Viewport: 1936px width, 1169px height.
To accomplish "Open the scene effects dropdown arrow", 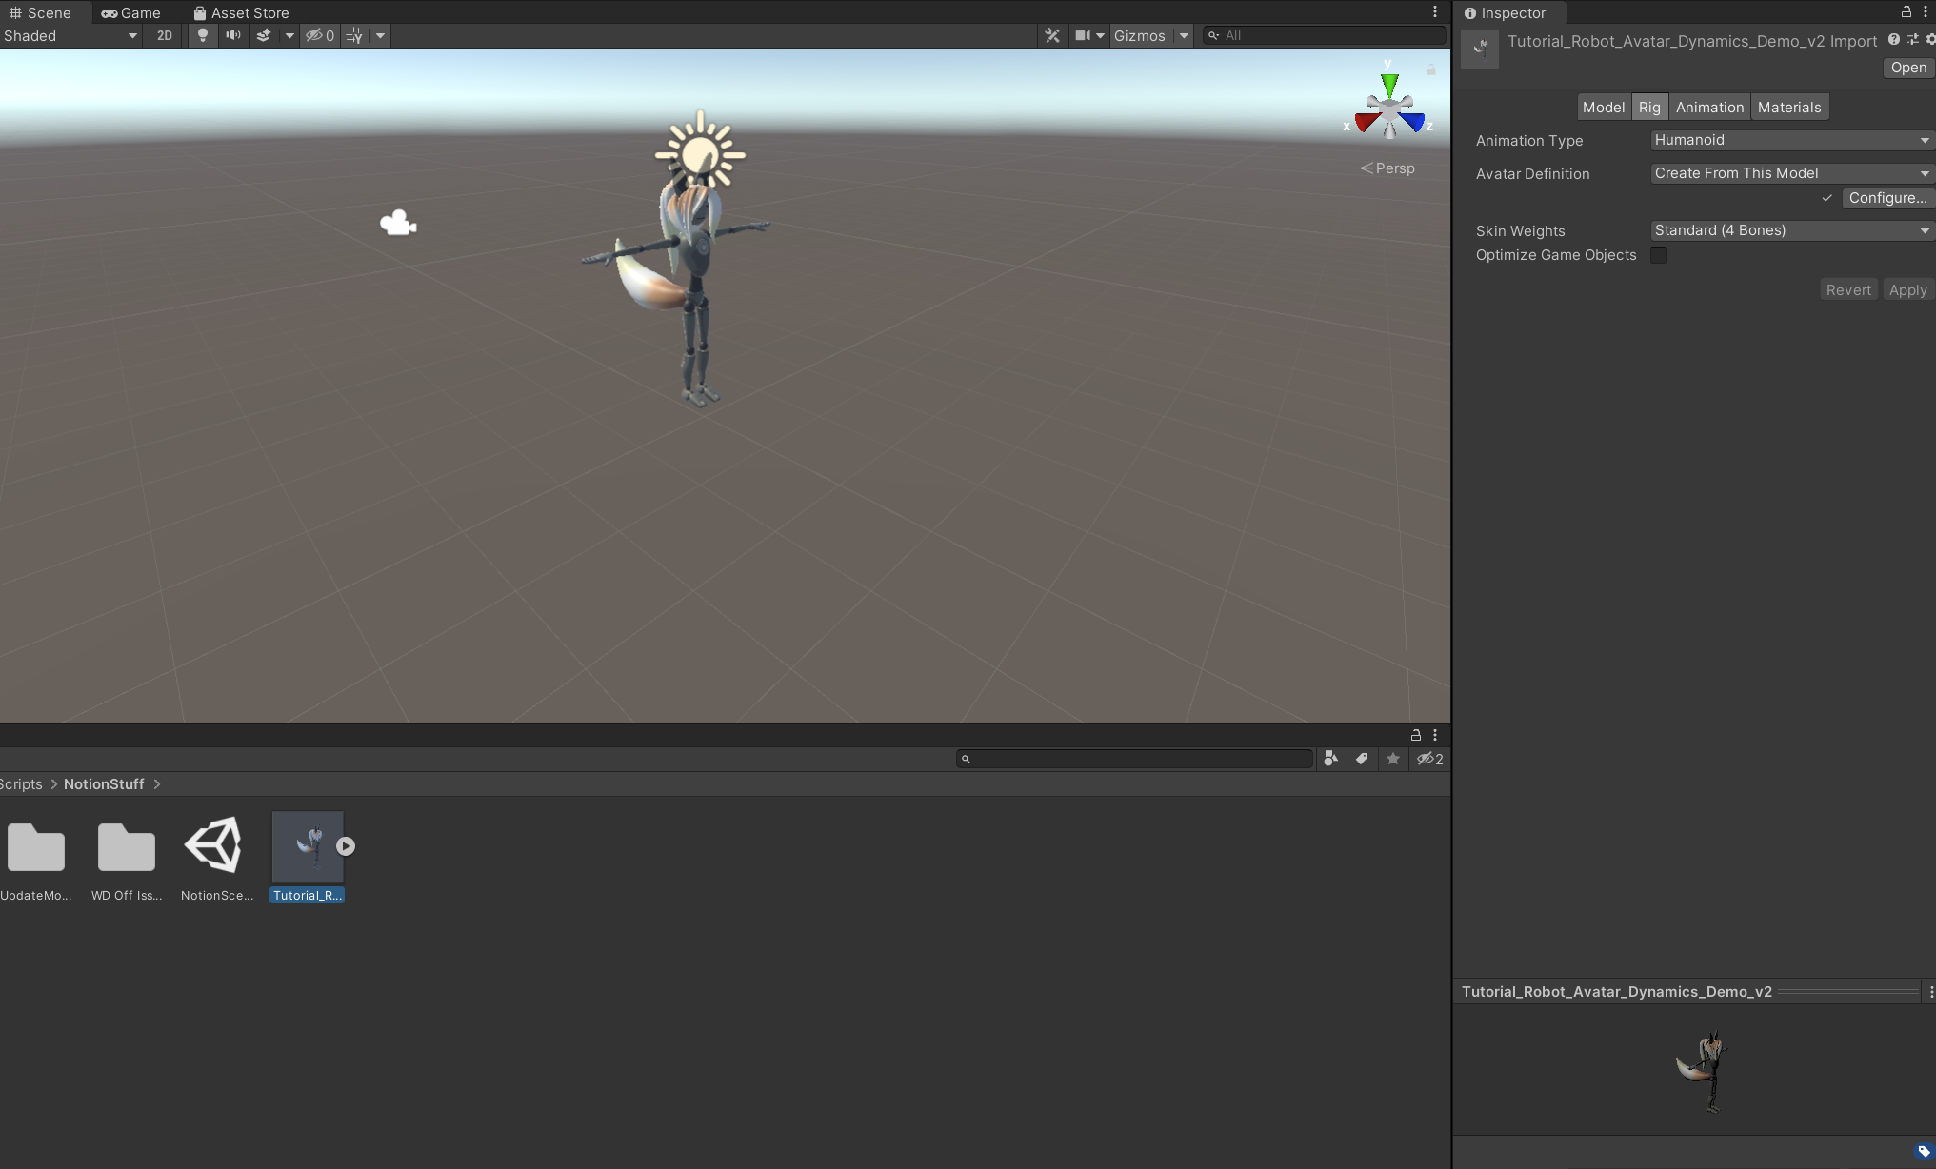I will 289,35.
